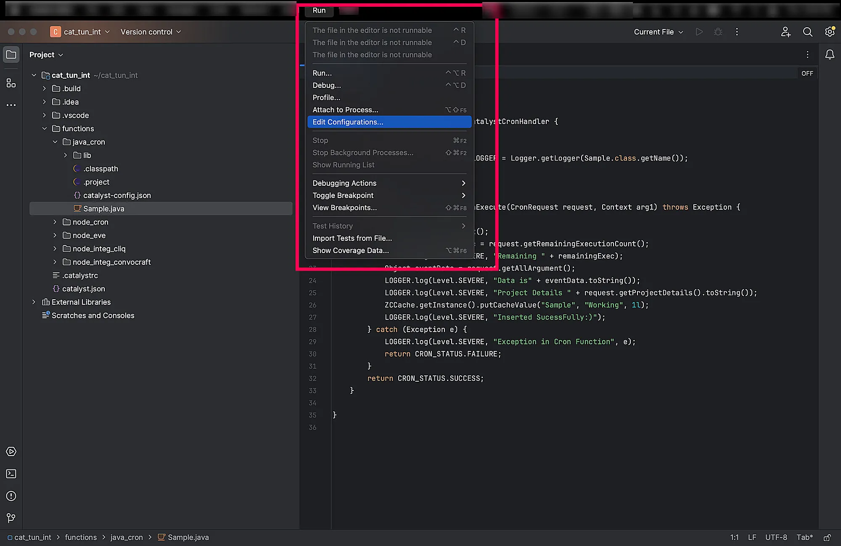
Task: Open the Code With Me add-user icon
Action: [x=785, y=32]
